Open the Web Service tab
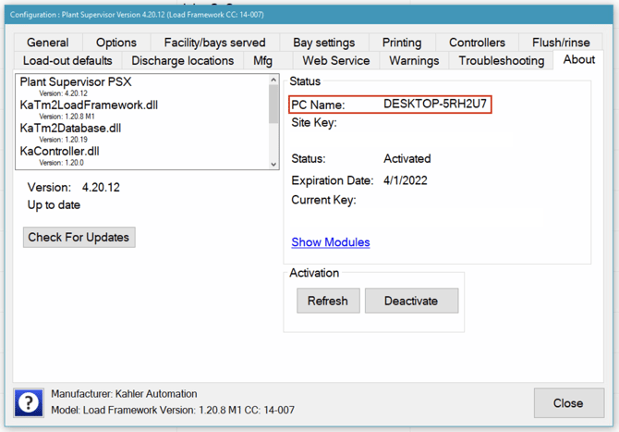Viewport: 619px width, 432px height. (x=336, y=61)
